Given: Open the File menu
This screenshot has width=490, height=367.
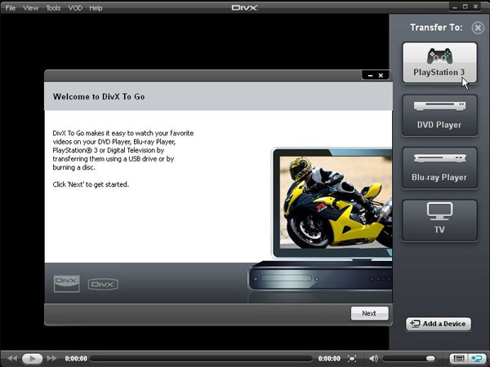Looking at the screenshot, I should (11, 8).
